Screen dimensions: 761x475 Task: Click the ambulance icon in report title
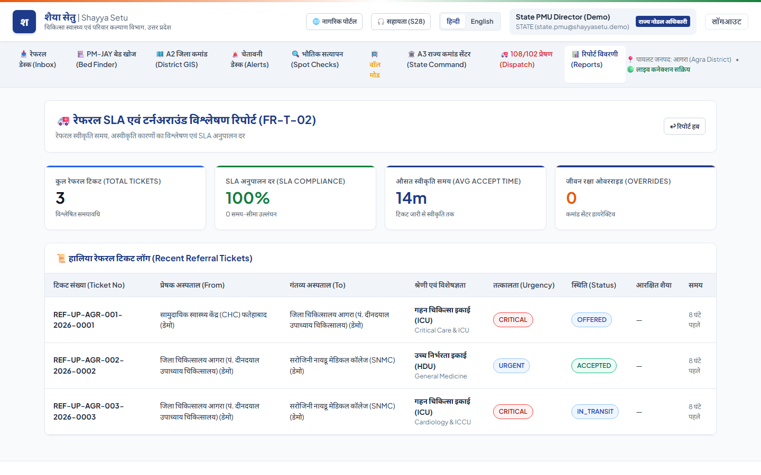coord(63,121)
